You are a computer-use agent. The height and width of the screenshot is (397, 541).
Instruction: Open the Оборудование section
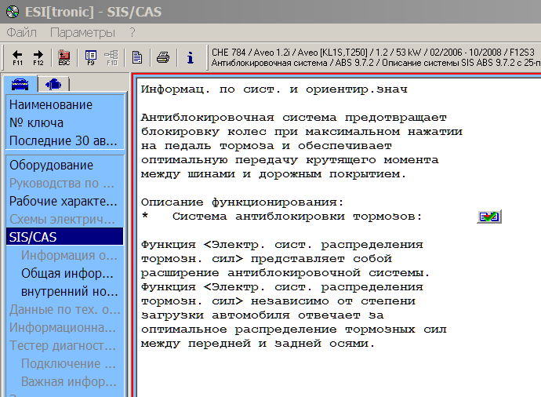pos(65,165)
